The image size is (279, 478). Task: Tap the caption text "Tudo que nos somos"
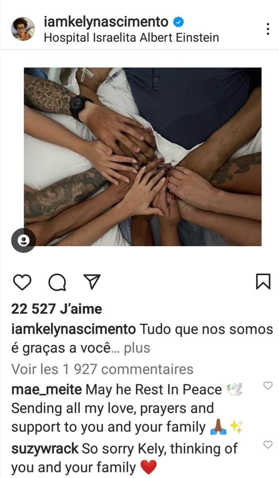[x=206, y=329]
